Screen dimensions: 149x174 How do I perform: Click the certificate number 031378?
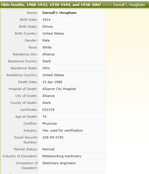[x=48, y=110]
